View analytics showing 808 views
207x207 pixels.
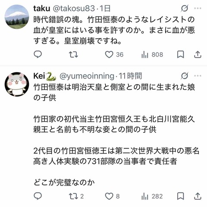[x=152, y=55]
